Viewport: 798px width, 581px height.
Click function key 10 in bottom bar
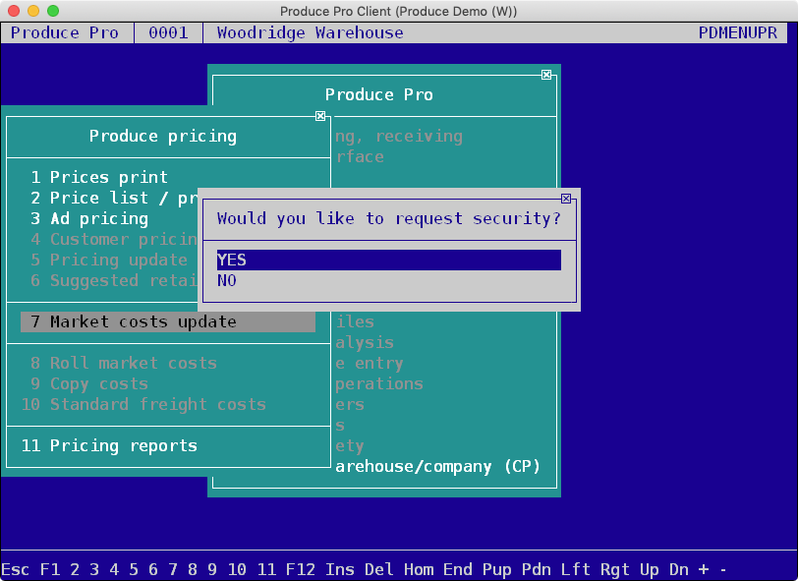coord(237,569)
